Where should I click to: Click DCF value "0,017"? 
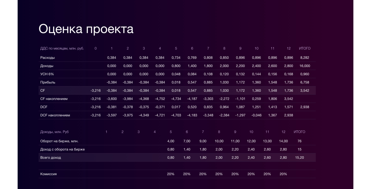click(176, 107)
